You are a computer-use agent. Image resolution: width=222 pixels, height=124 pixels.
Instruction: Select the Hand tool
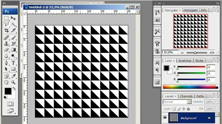[6, 82]
